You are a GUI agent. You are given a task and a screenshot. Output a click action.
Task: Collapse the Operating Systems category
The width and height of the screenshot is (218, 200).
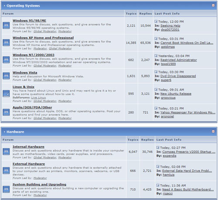pos(213,5)
